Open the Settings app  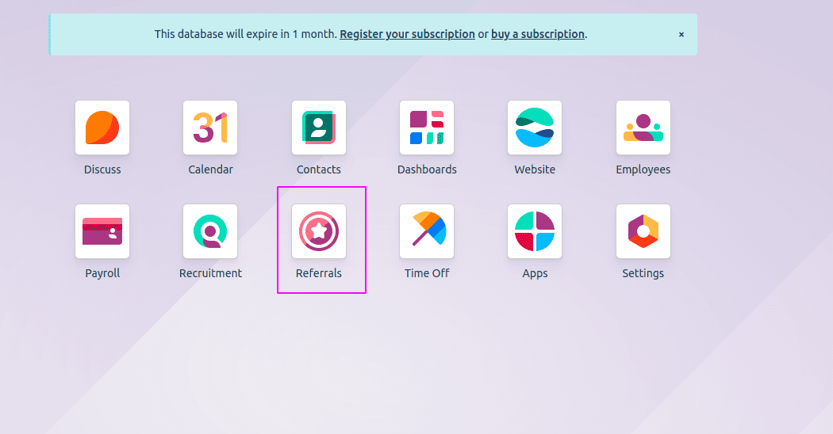(x=643, y=231)
